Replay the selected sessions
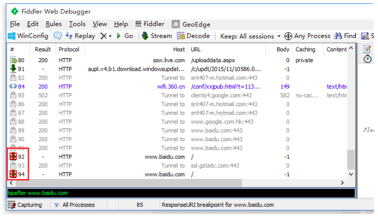378x218 pixels. click(80, 36)
